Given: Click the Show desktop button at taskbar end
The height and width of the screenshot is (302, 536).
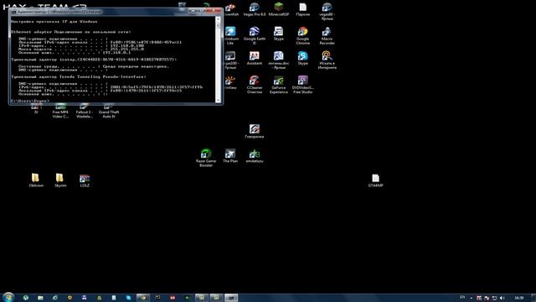Looking at the screenshot, I should pyautogui.click(x=533, y=298).
